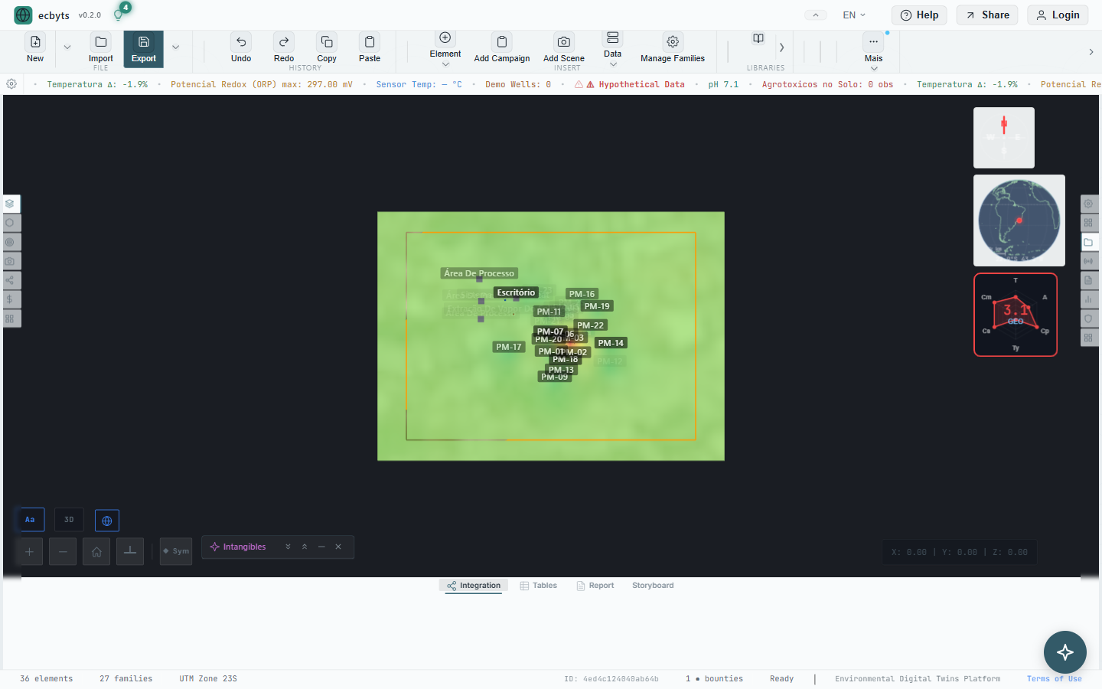Open the Element insert dropdown
This screenshot has width=1102, height=689.
pos(445,49)
